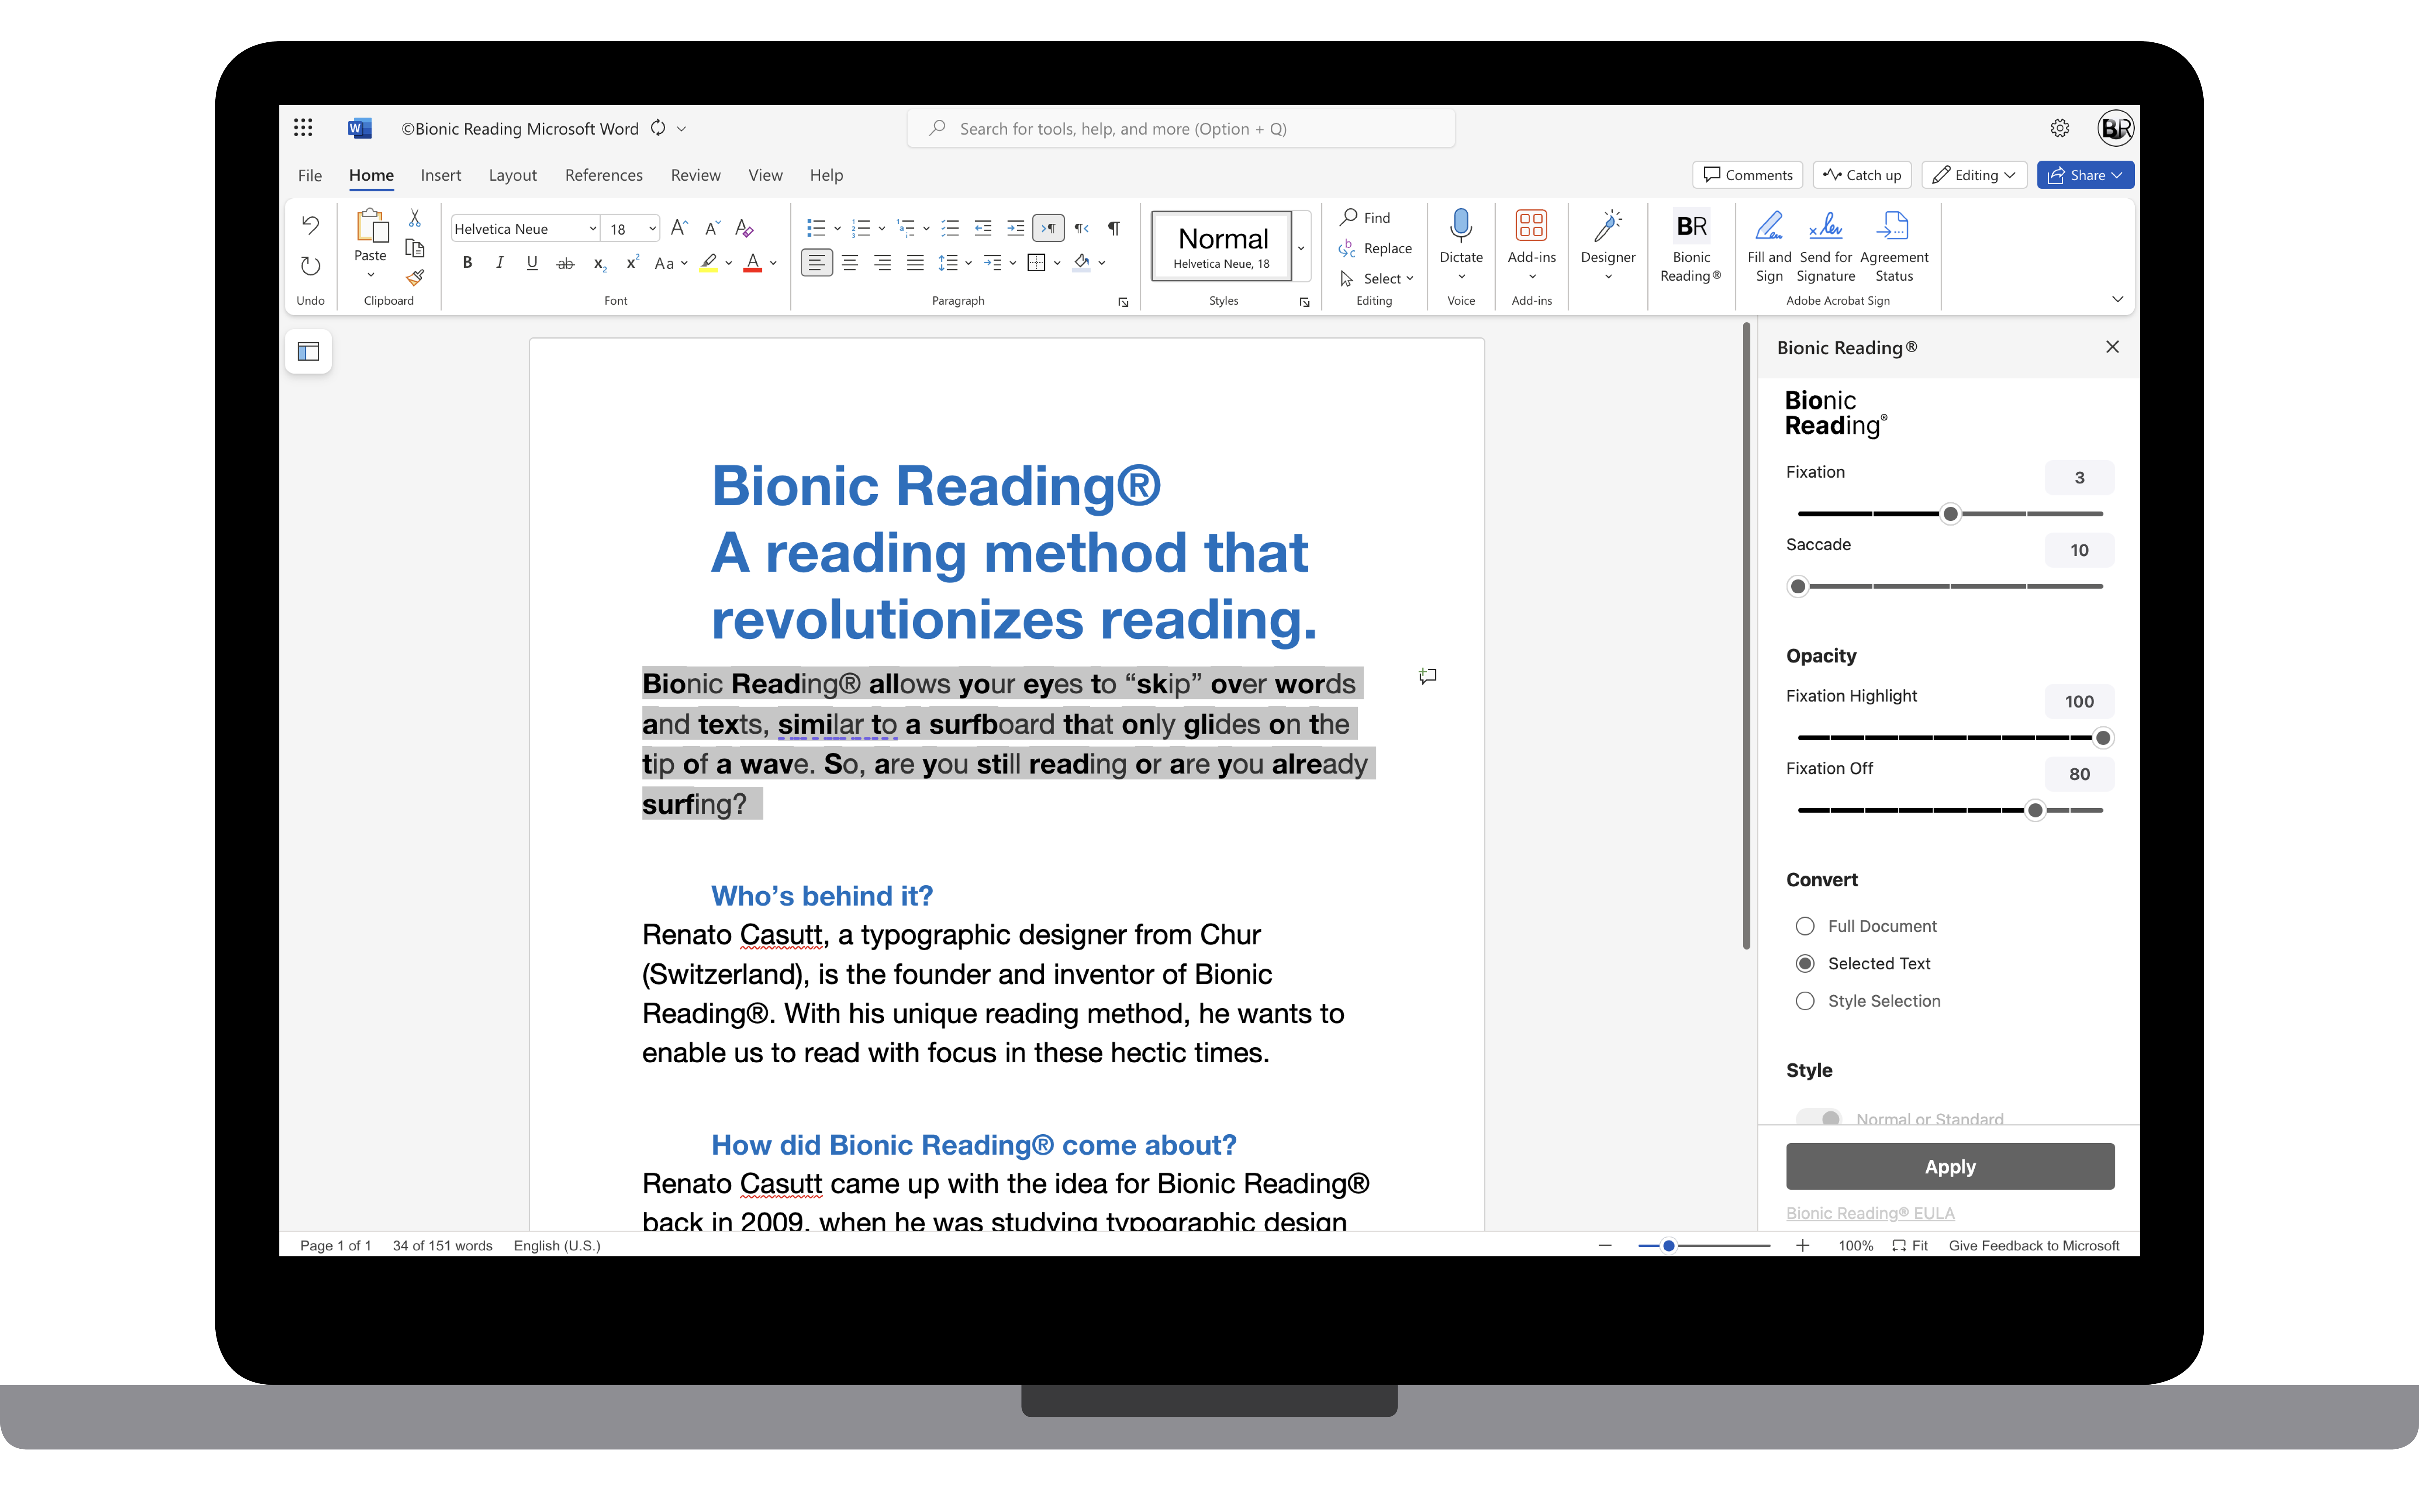Open the Bionic Reading ribbon button
The height and width of the screenshot is (1512, 2419).
[1690, 246]
